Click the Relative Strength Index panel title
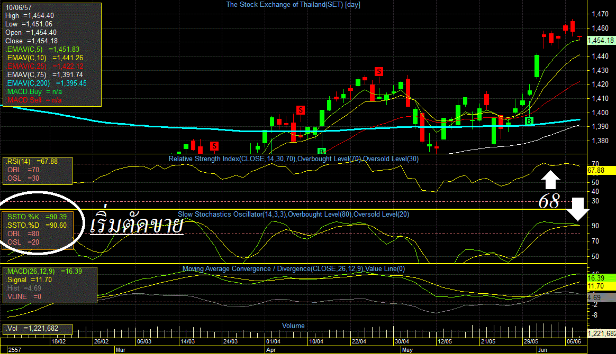Screen dimensions: 616x354 [x=294, y=159]
